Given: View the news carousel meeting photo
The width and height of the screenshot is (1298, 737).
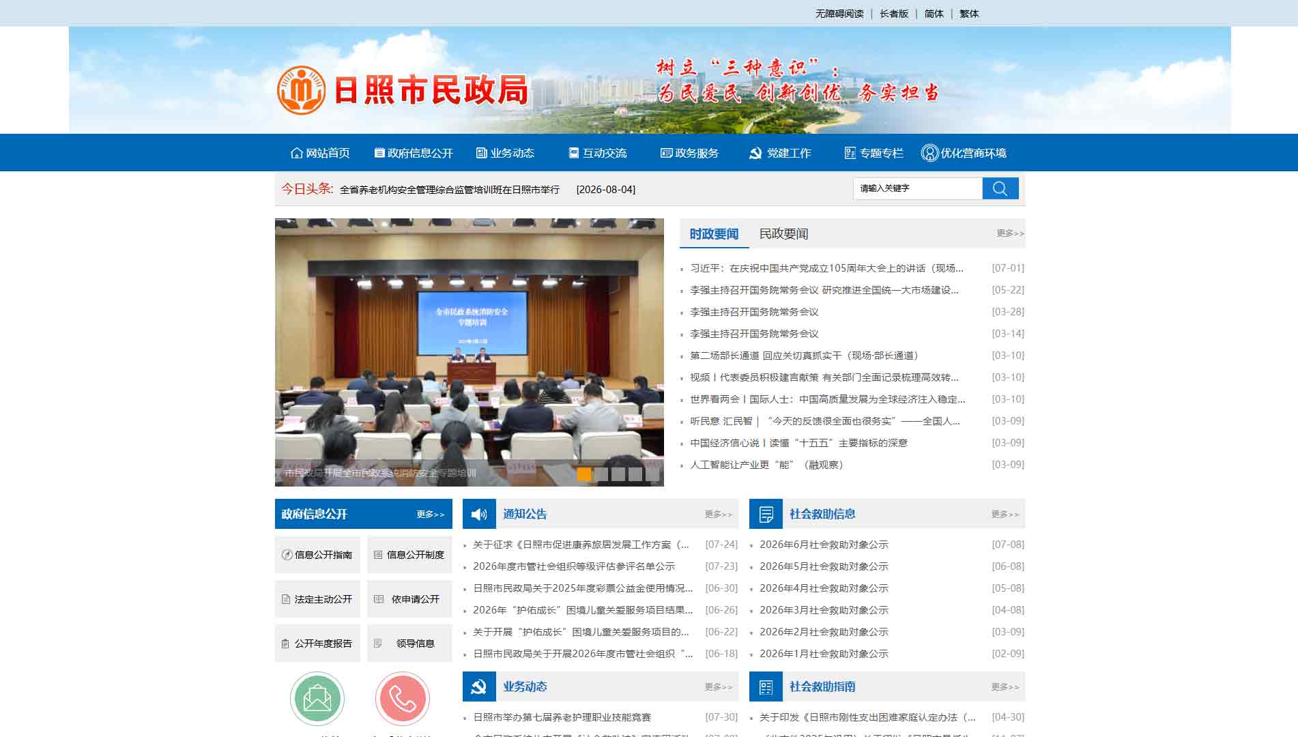Looking at the screenshot, I should tap(470, 352).
